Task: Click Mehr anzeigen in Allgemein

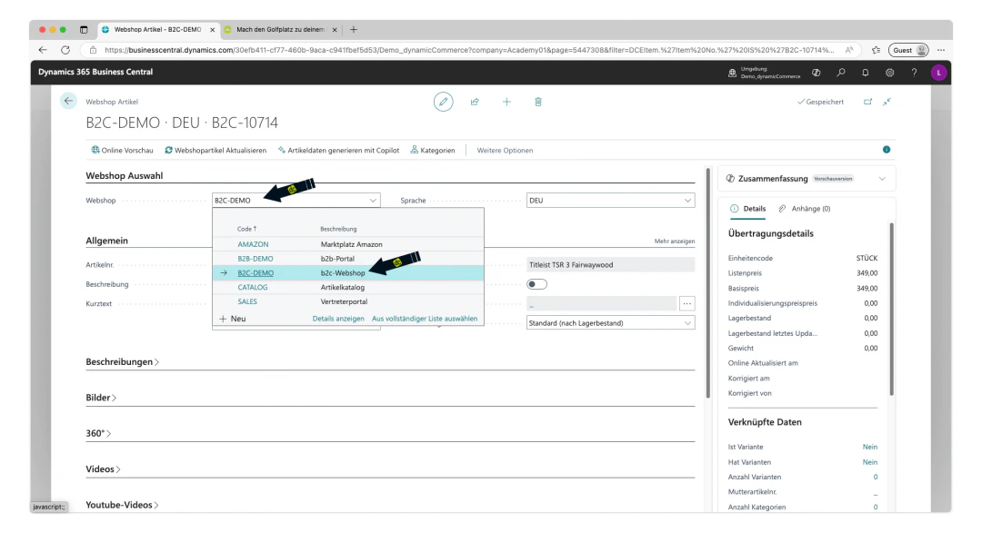Action: [675, 241]
